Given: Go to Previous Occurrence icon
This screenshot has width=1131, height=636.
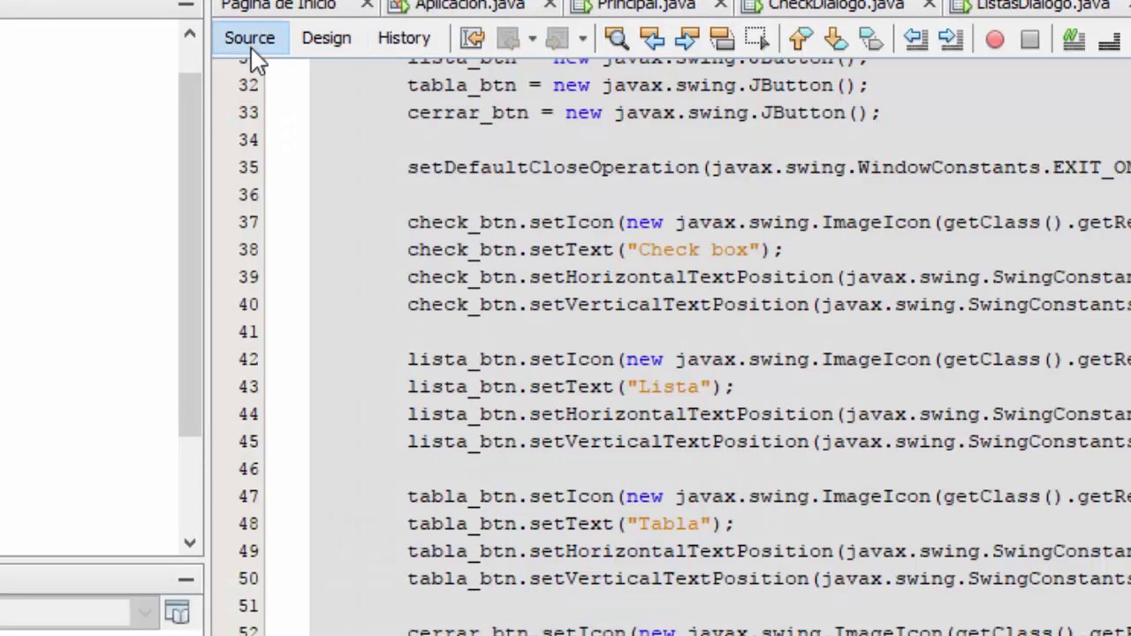Looking at the screenshot, I should (x=652, y=38).
